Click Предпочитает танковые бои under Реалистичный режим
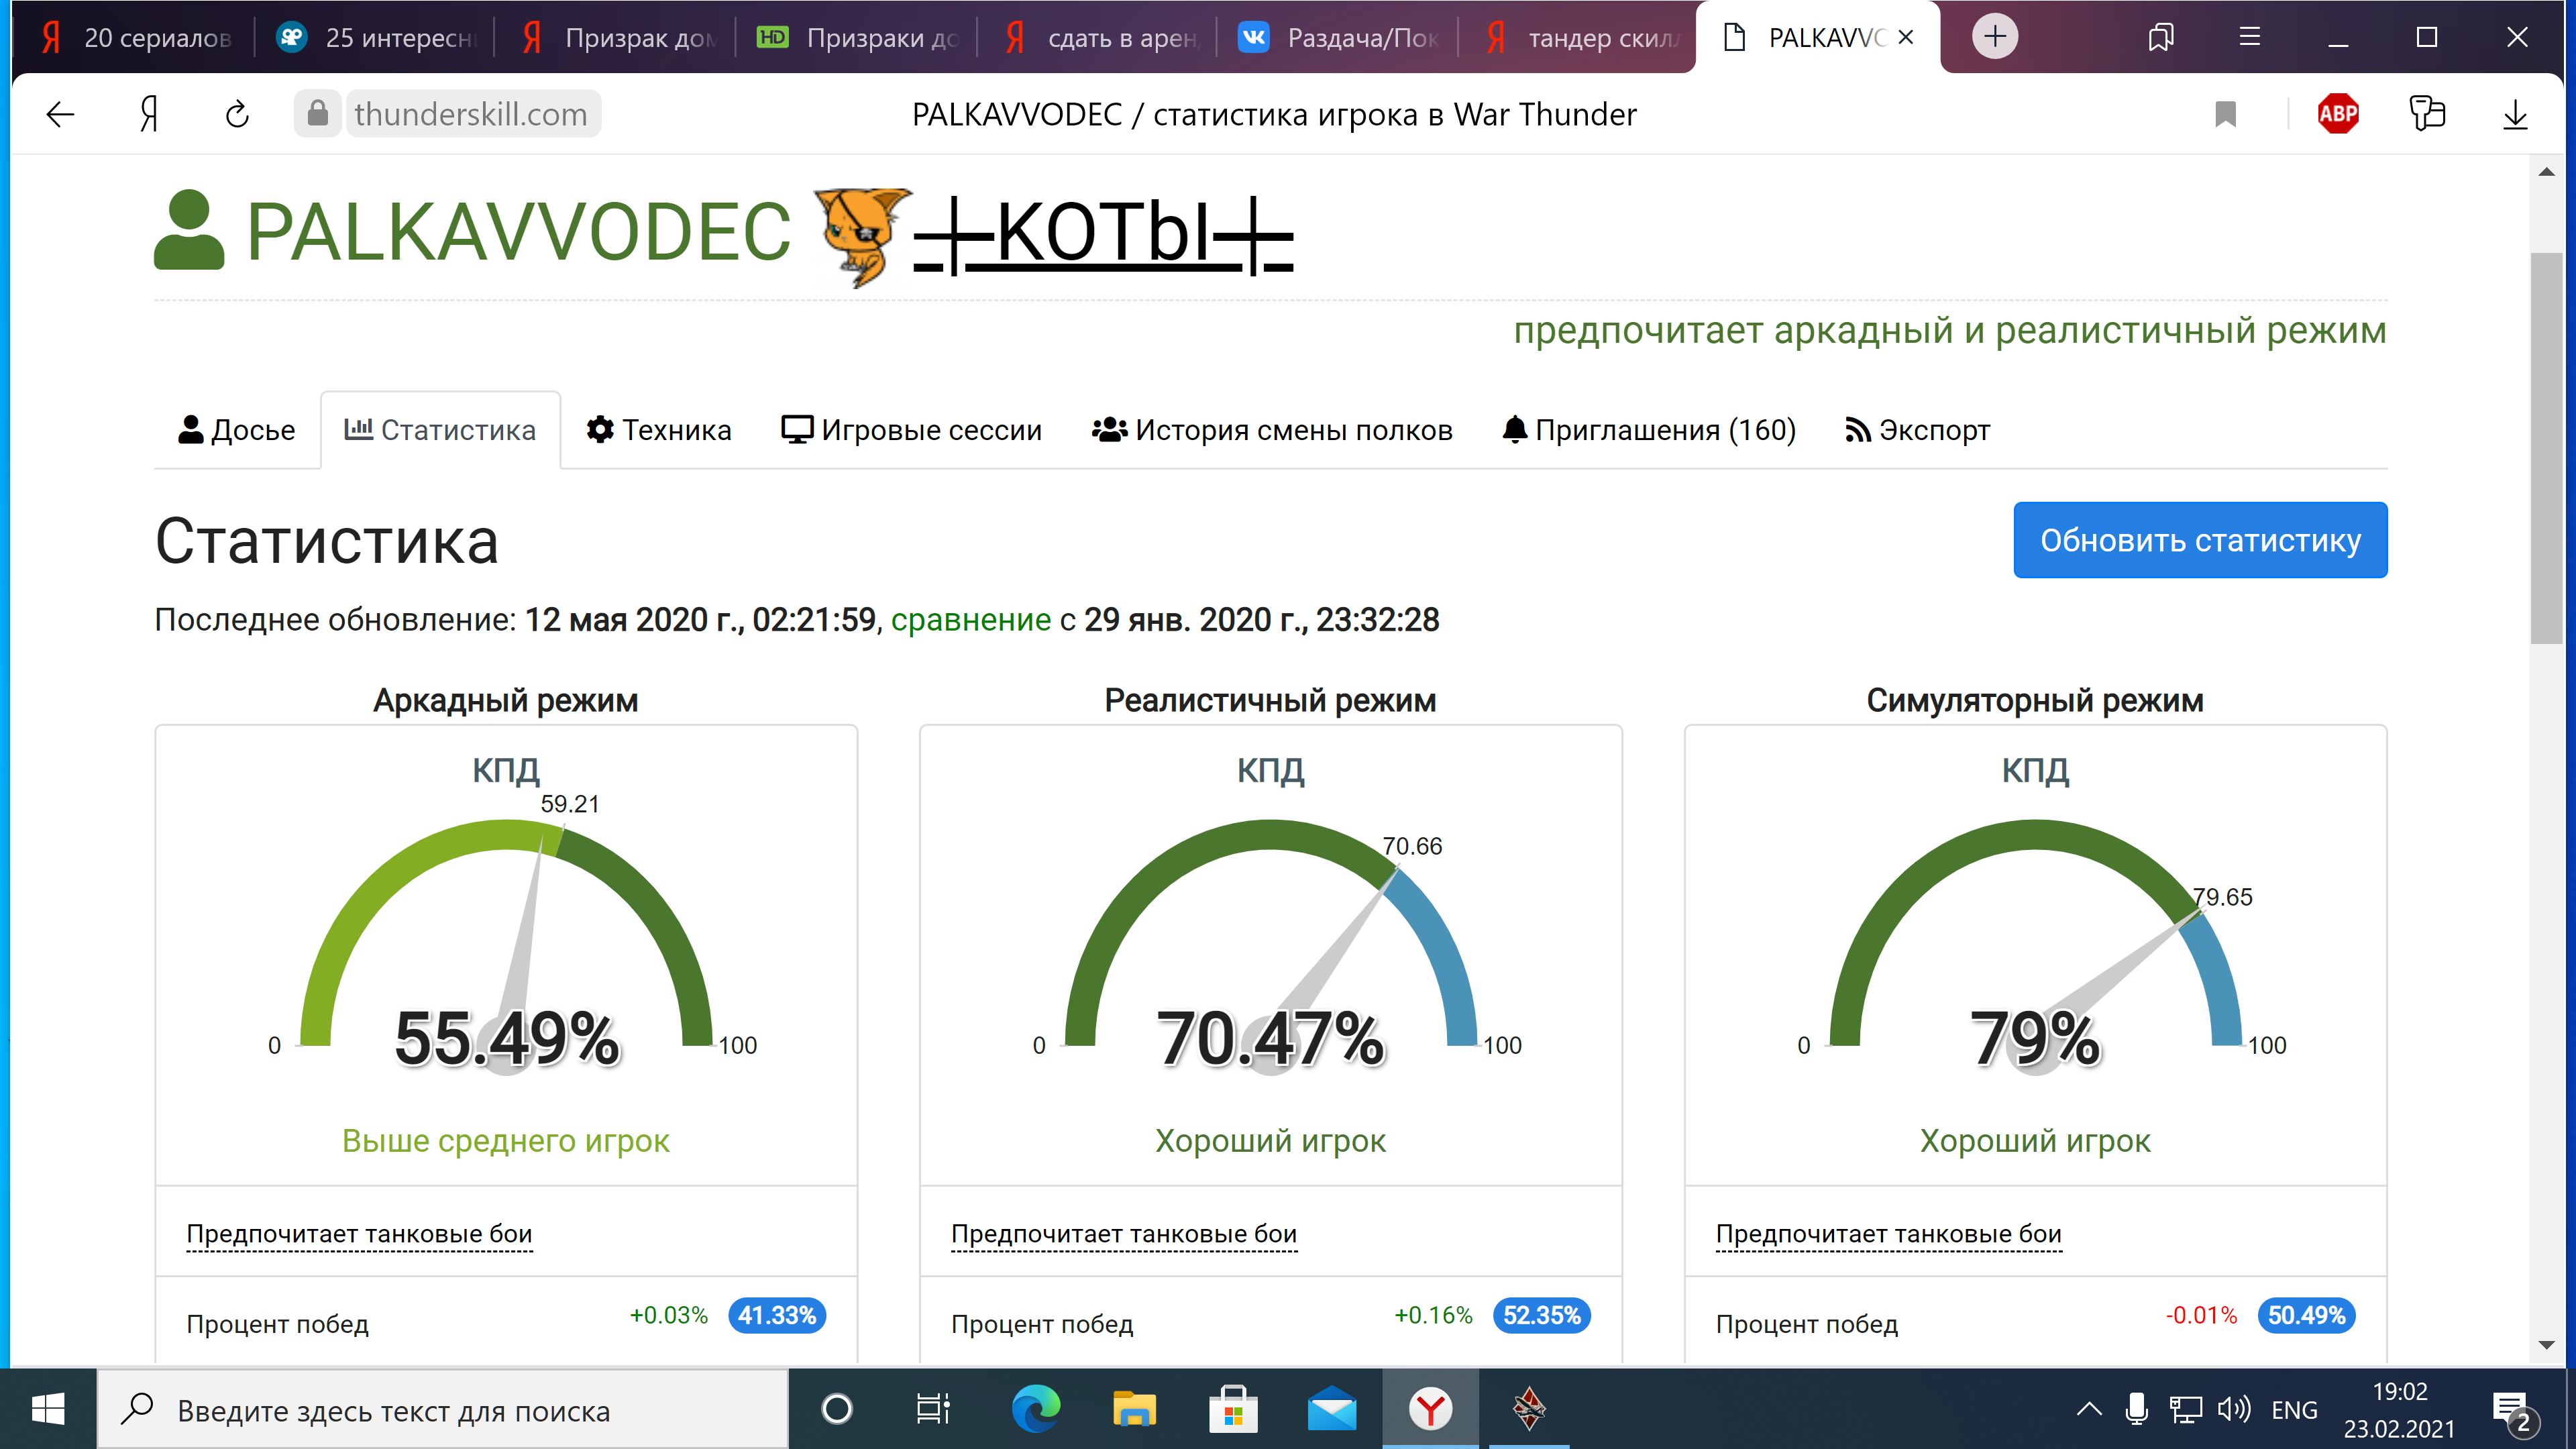This screenshot has width=2576, height=1449. (x=1124, y=1234)
